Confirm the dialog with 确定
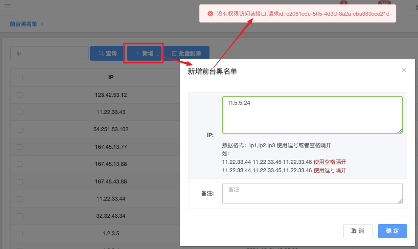 pos(392,231)
